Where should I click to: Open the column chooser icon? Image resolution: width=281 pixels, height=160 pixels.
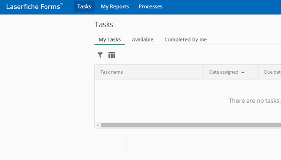pyautogui.click(x=112, y=55)
